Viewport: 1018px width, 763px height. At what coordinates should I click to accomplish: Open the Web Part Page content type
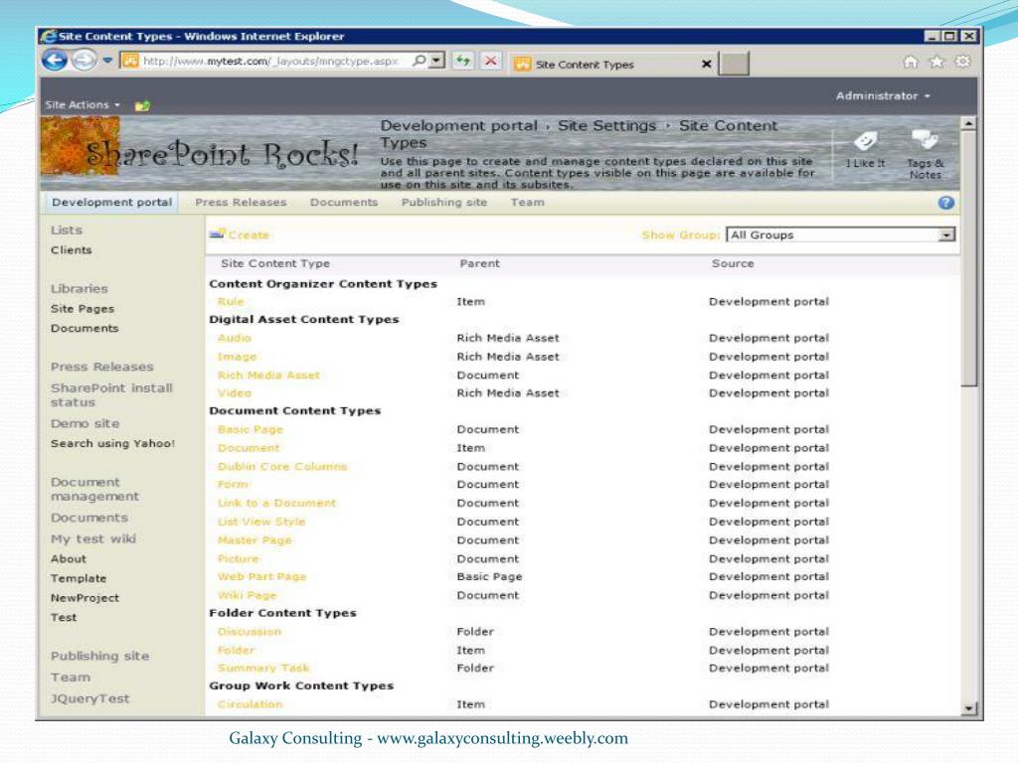point(261,577)
